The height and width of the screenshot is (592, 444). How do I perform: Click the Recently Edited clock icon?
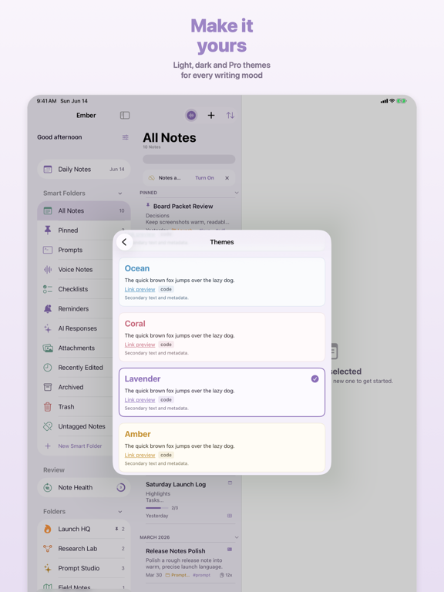point(48,368)
